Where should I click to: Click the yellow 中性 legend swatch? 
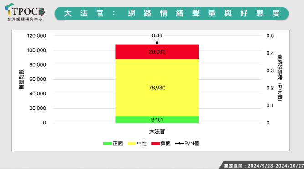click(131, 144)
